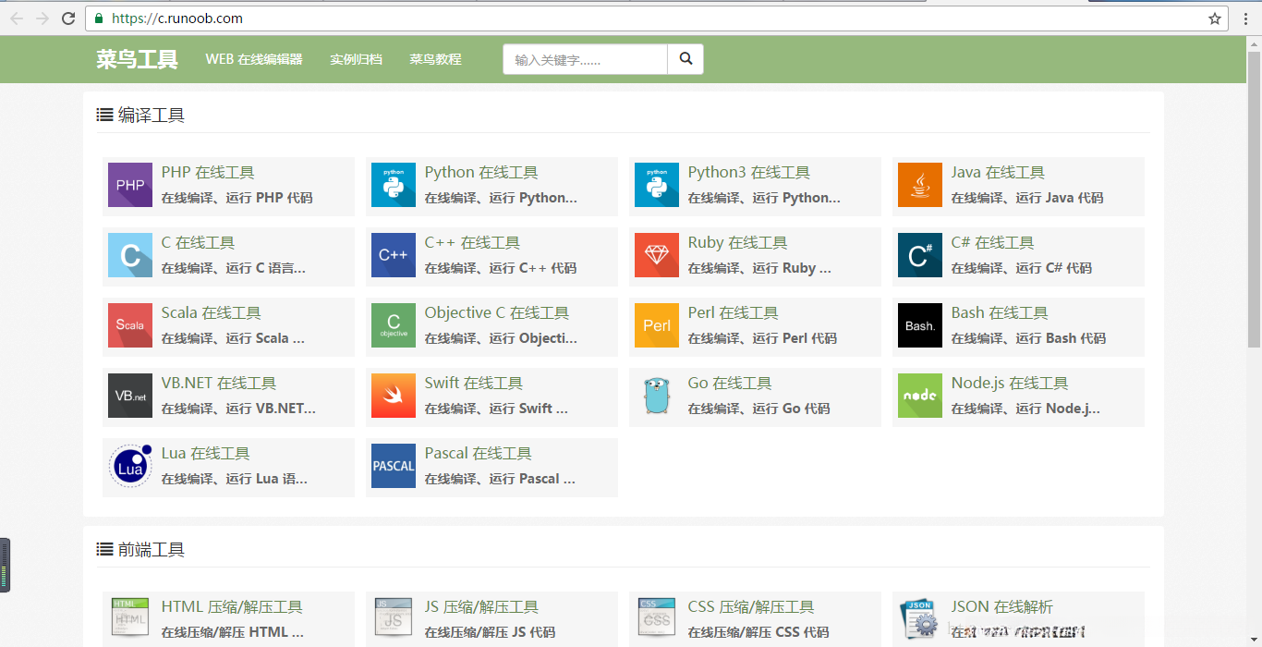The image size is (1262, 647).
Task: Select the Go gopher icon
Action: [x=657, y=396]
